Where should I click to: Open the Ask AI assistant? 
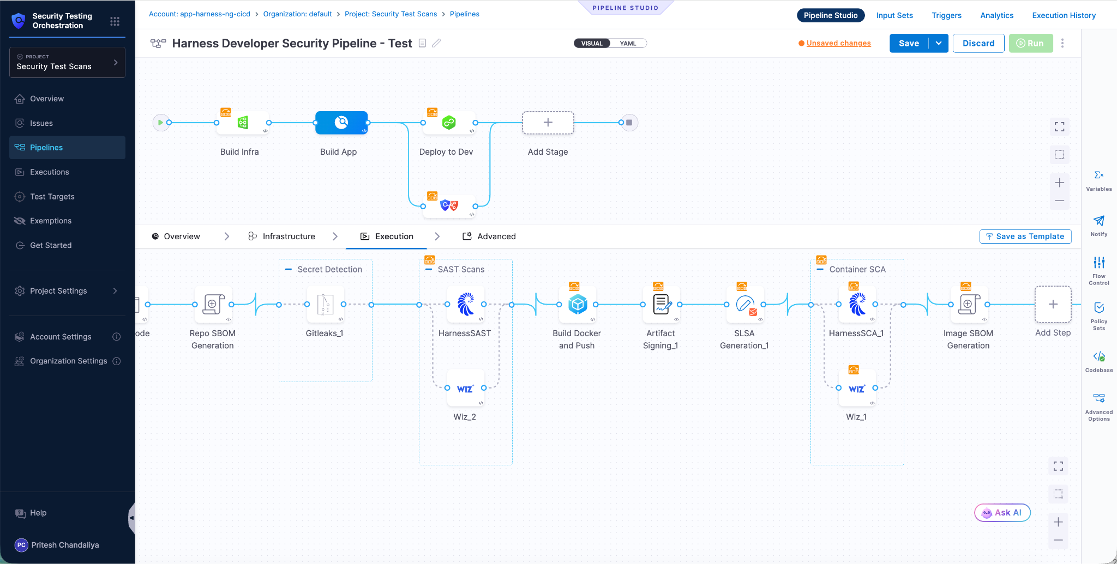tap(1002, 513)
